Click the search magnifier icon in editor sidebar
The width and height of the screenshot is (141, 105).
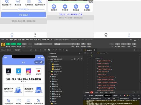53,50
